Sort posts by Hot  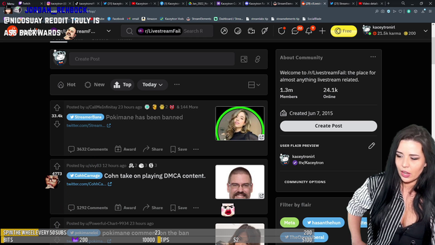tap(67, 84)
